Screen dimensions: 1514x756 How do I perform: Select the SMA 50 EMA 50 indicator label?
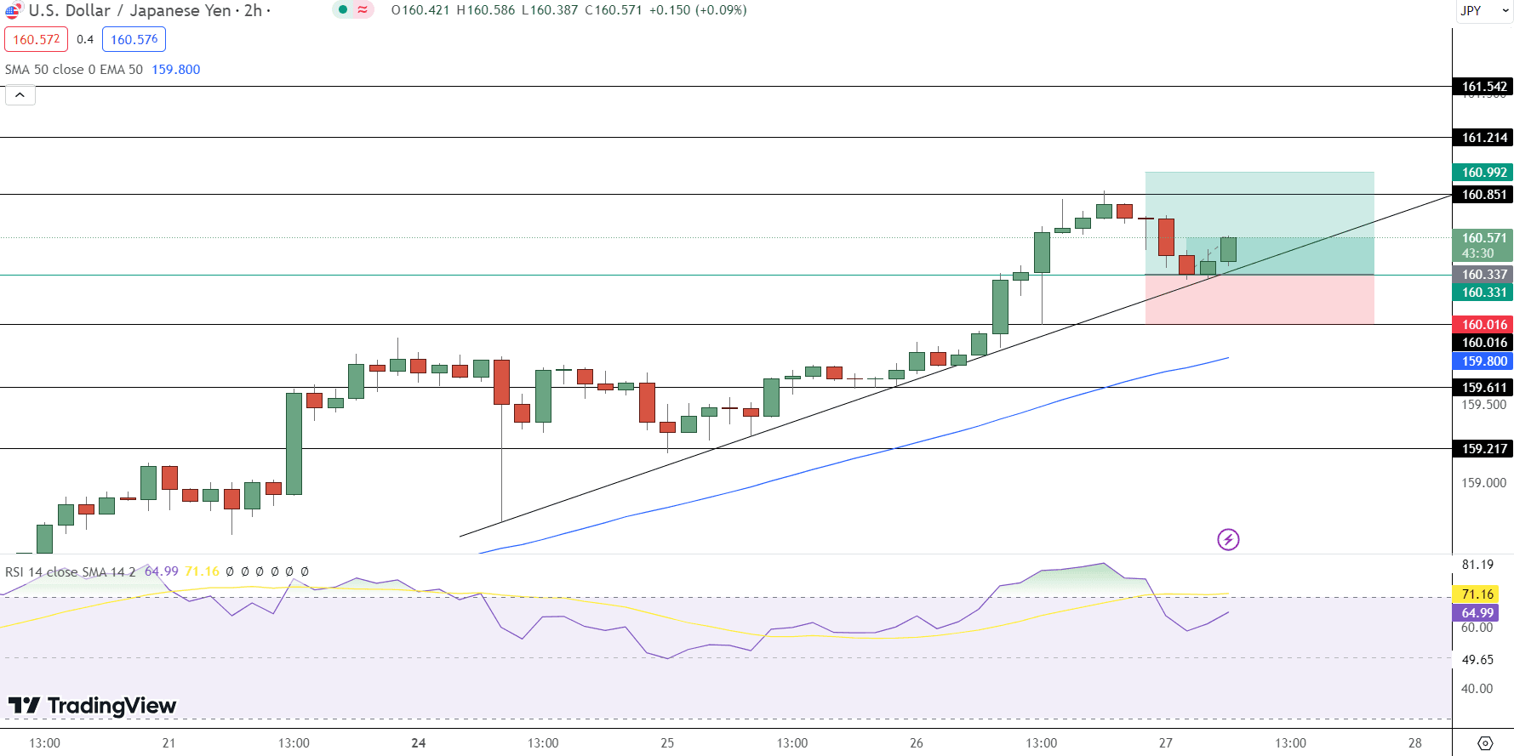74,70
